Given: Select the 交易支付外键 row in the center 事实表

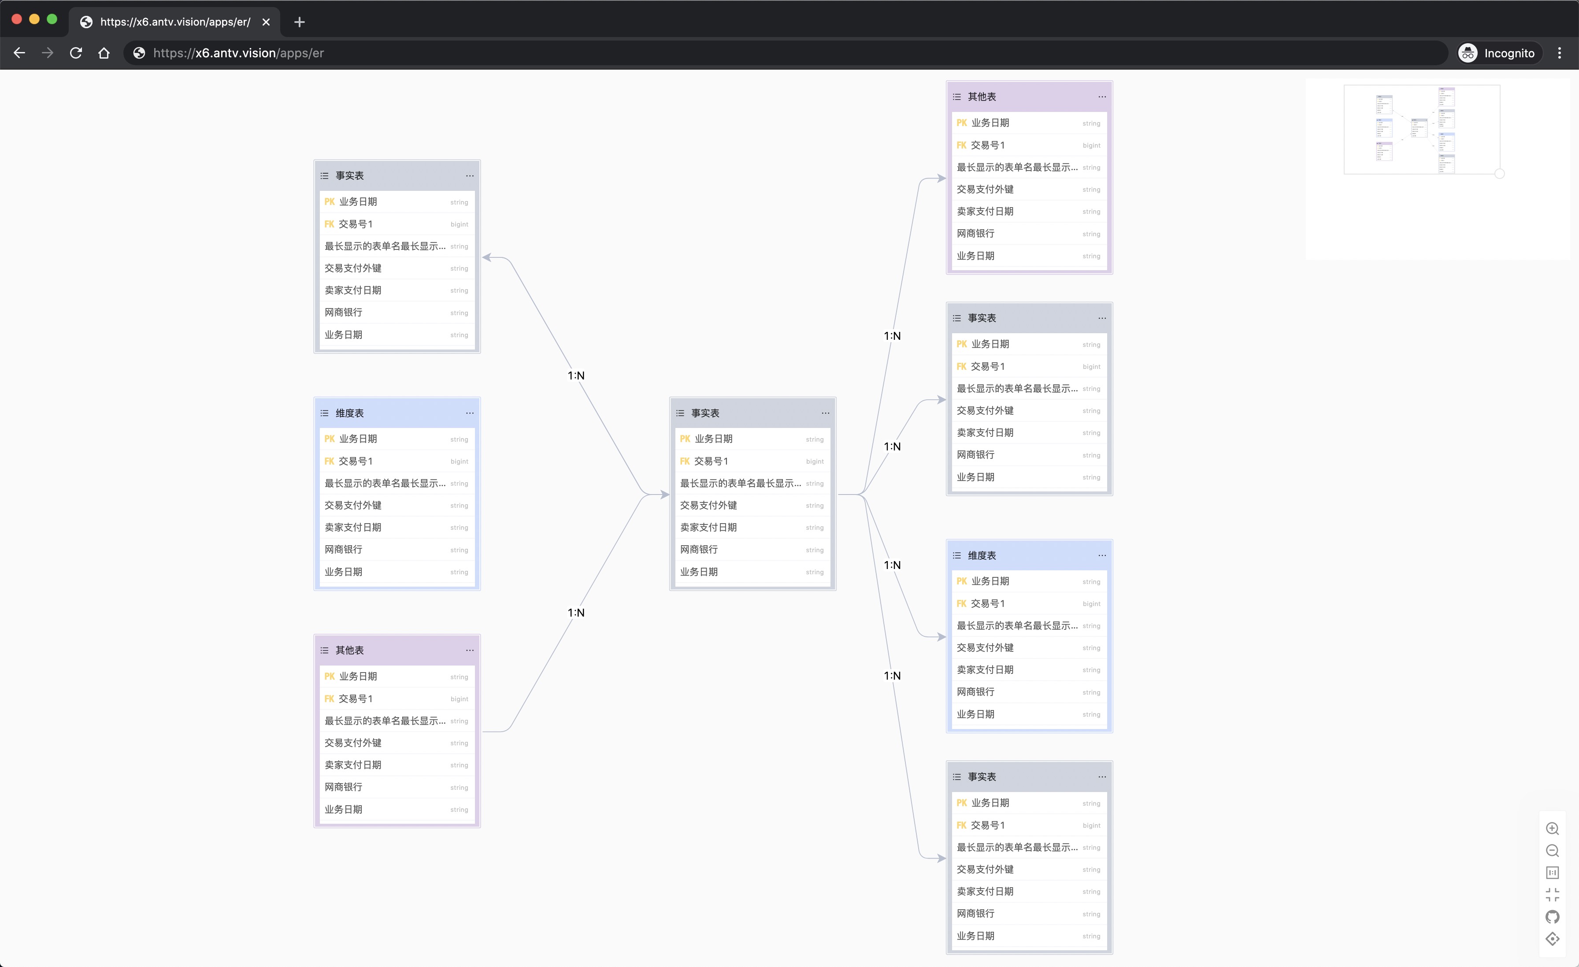Looking at the screenshot, I should point(752,505).
